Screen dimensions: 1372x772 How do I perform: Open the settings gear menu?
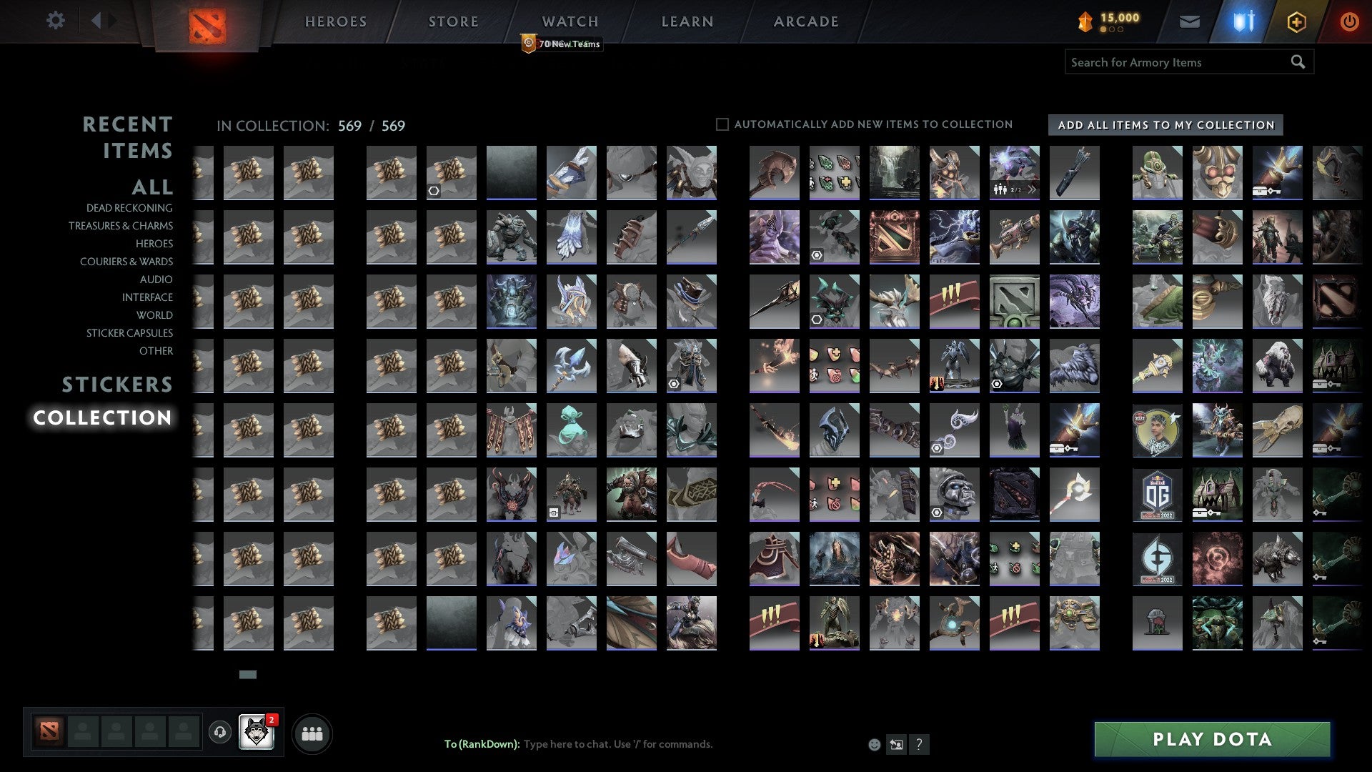tap(55, 21)
